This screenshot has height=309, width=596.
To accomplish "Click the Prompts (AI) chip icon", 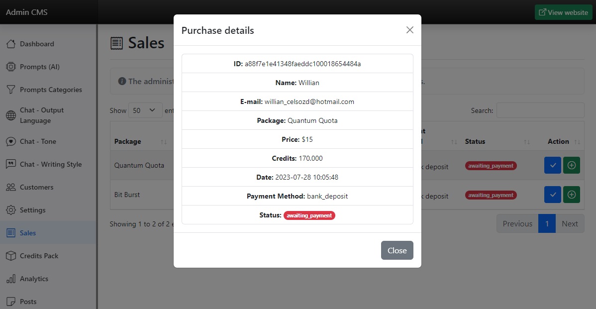I will [10, 67].
